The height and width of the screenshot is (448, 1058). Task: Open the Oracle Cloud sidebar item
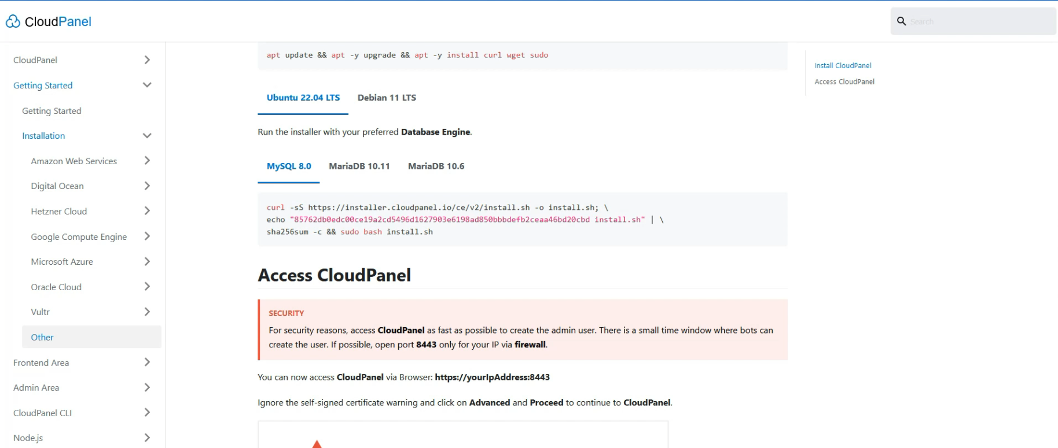pyautogui.click(x=56, y=287)
